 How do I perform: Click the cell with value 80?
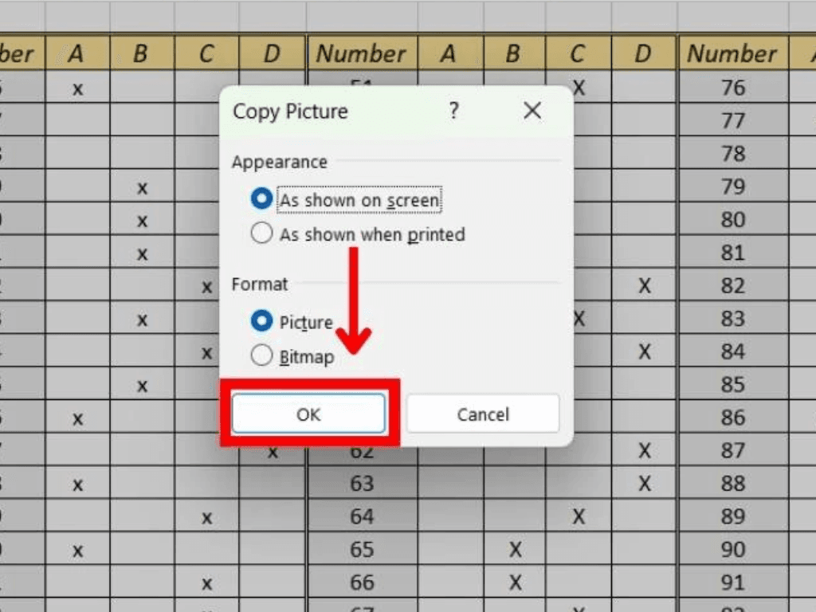coord(732,219)
